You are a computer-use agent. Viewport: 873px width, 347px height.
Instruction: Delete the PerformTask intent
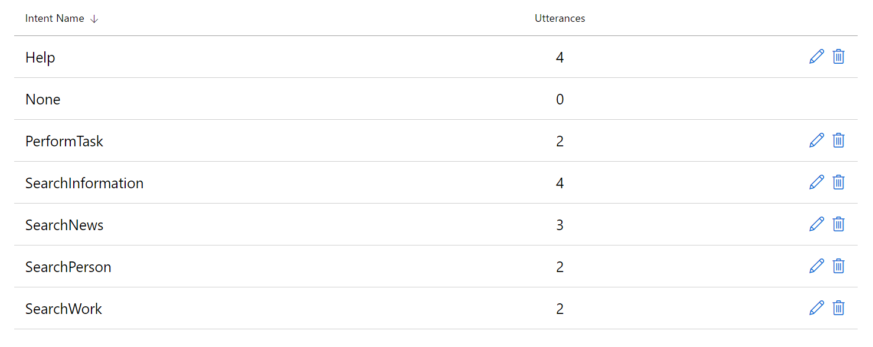838,140
